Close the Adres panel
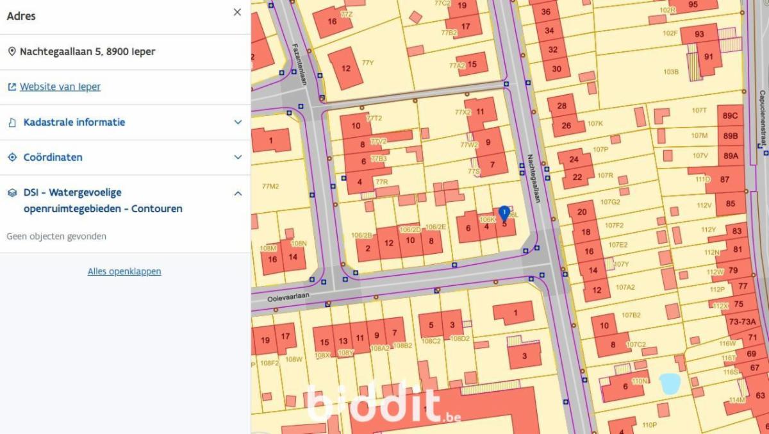 pyautogui.click(x=237, y=12)
